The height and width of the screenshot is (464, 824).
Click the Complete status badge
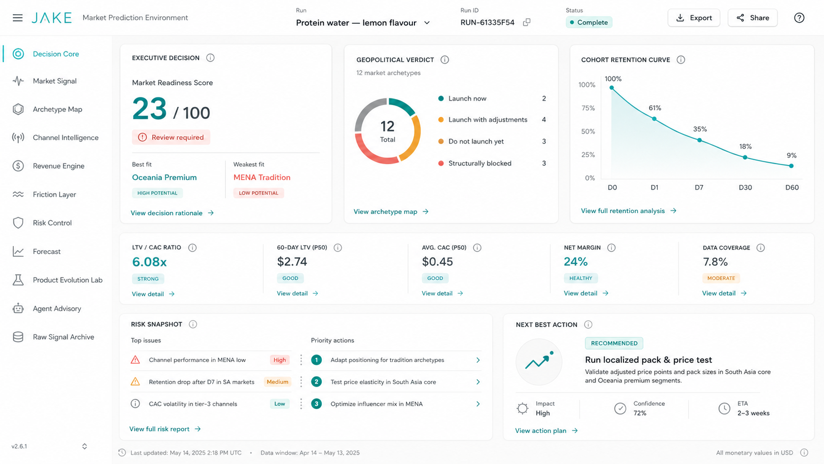coord(589,22)
